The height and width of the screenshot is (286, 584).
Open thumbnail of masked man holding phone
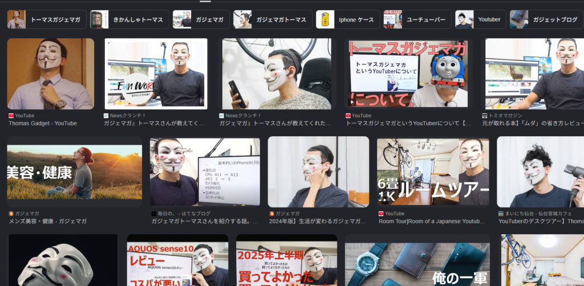tap(277, 73)
